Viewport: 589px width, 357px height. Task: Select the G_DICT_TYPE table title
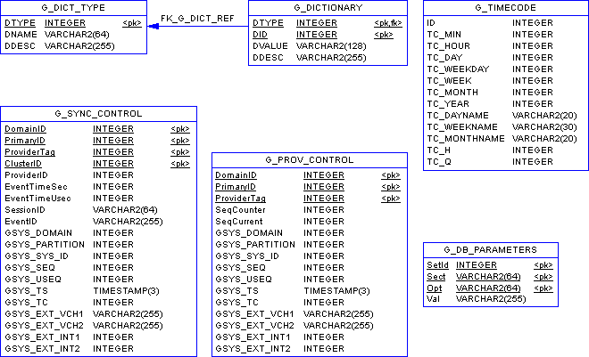click(x=73, y=8)
